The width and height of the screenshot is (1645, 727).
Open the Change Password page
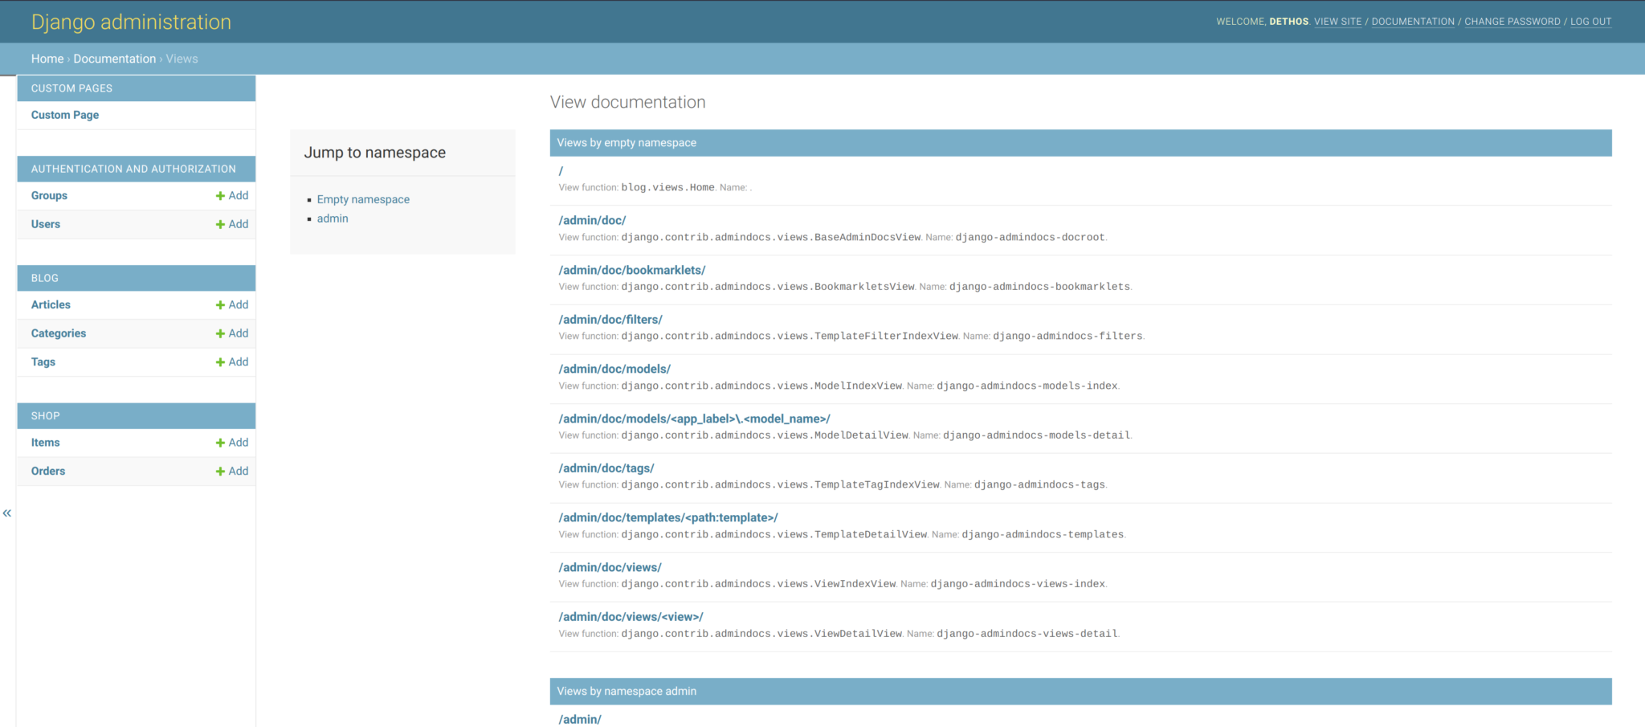(x=1512, y=21)
